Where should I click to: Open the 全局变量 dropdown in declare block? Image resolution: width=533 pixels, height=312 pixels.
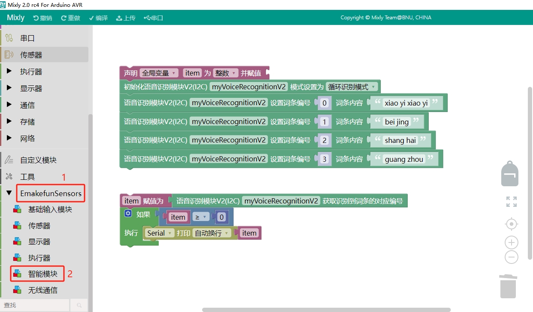click(x=158, y=73)
